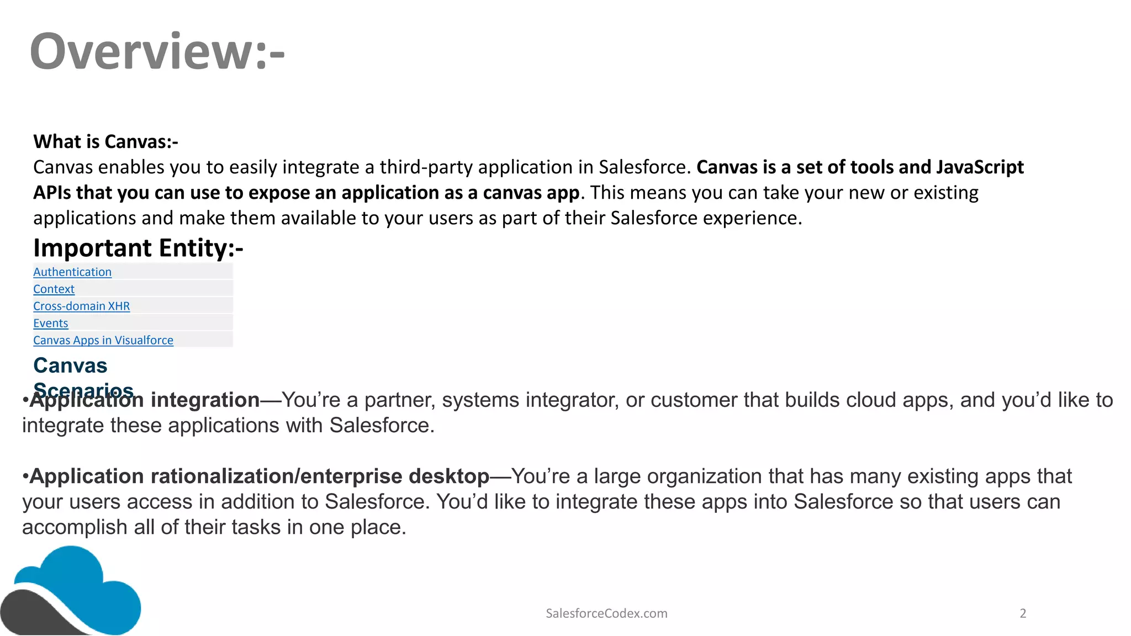Click bold text about JavaScript APIs
1131x636 pixels.
coord(860,167)
